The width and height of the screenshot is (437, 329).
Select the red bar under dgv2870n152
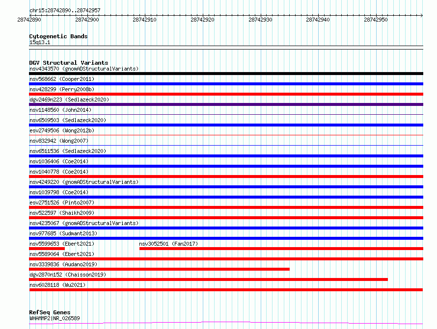coord(209,280)
